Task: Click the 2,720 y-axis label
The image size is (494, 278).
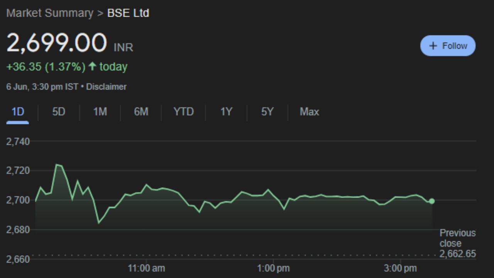Action: [18, 170]
